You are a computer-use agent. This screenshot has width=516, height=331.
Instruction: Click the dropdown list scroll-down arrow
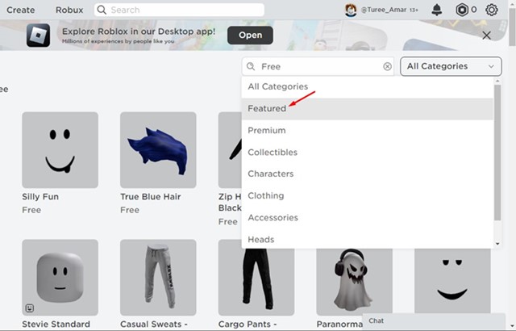tap(497, 244)
